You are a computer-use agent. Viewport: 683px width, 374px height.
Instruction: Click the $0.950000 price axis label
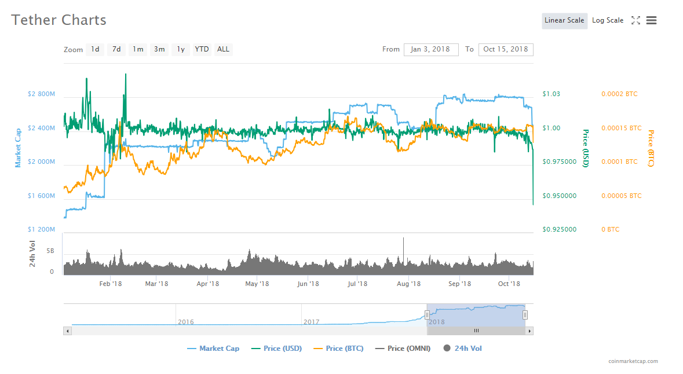pyautogui.click(x=559, y=196)
